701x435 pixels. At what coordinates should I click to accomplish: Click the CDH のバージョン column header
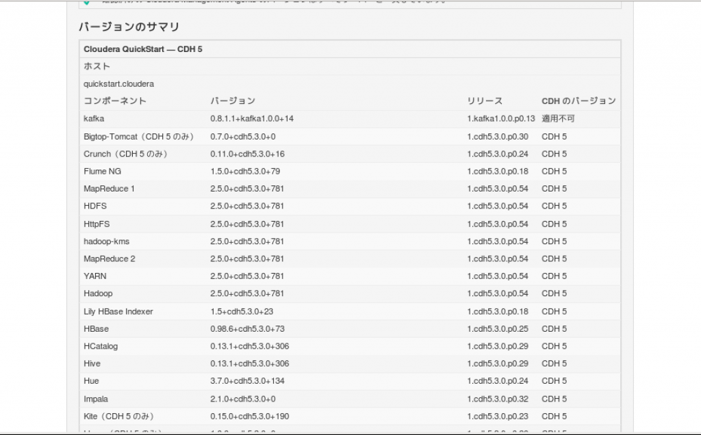(579, 101)
